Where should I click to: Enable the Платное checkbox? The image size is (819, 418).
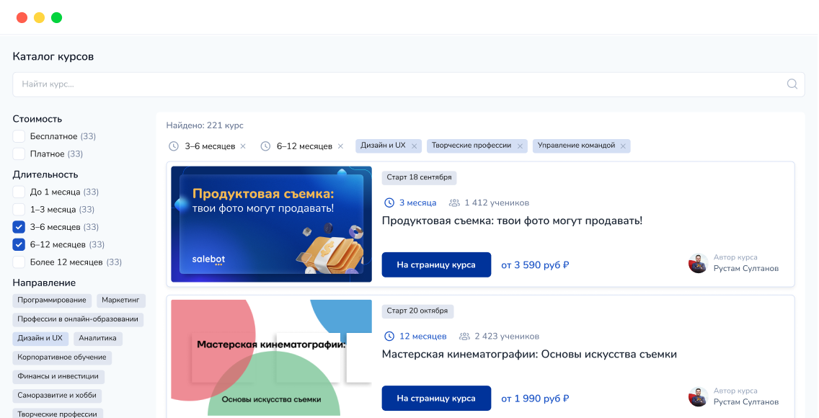coord(19,154)
